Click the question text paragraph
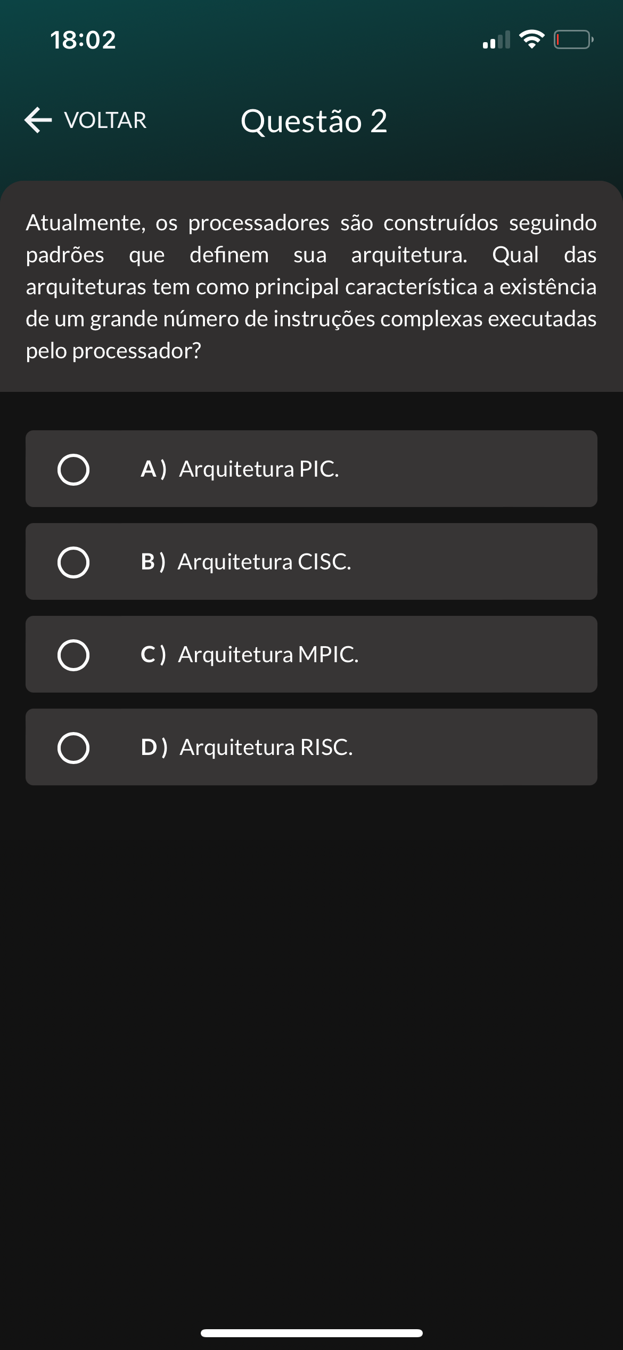The image size is (623, 1350). (311, 287)
